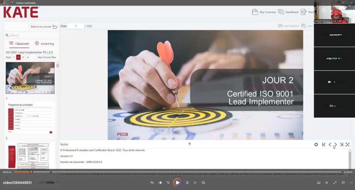Click Back to my courses button
Viewport: 355px width, 190px height.
pyautogui.click(x=43, y=27)
